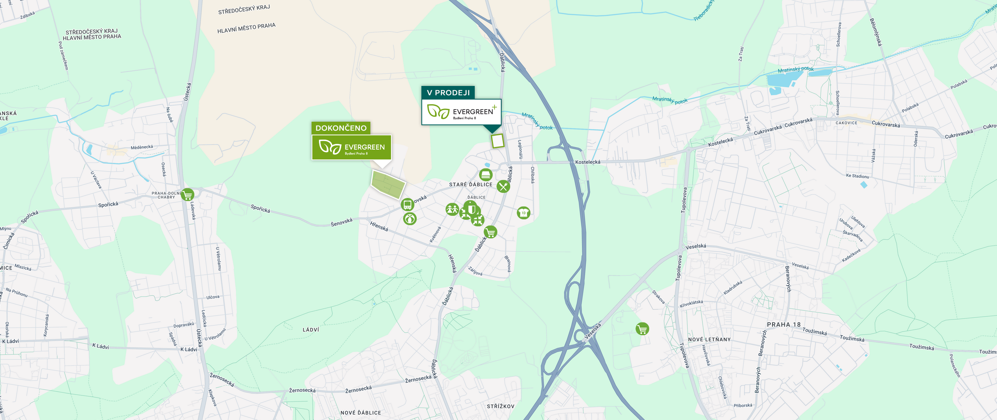Click the restaurant fork and knife marker
This screenshot has width=997, height=420.
tap(503, 187)
